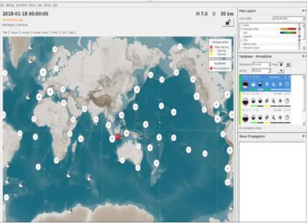
Task: Open the Arrivals tab
Action: (25, 32)
